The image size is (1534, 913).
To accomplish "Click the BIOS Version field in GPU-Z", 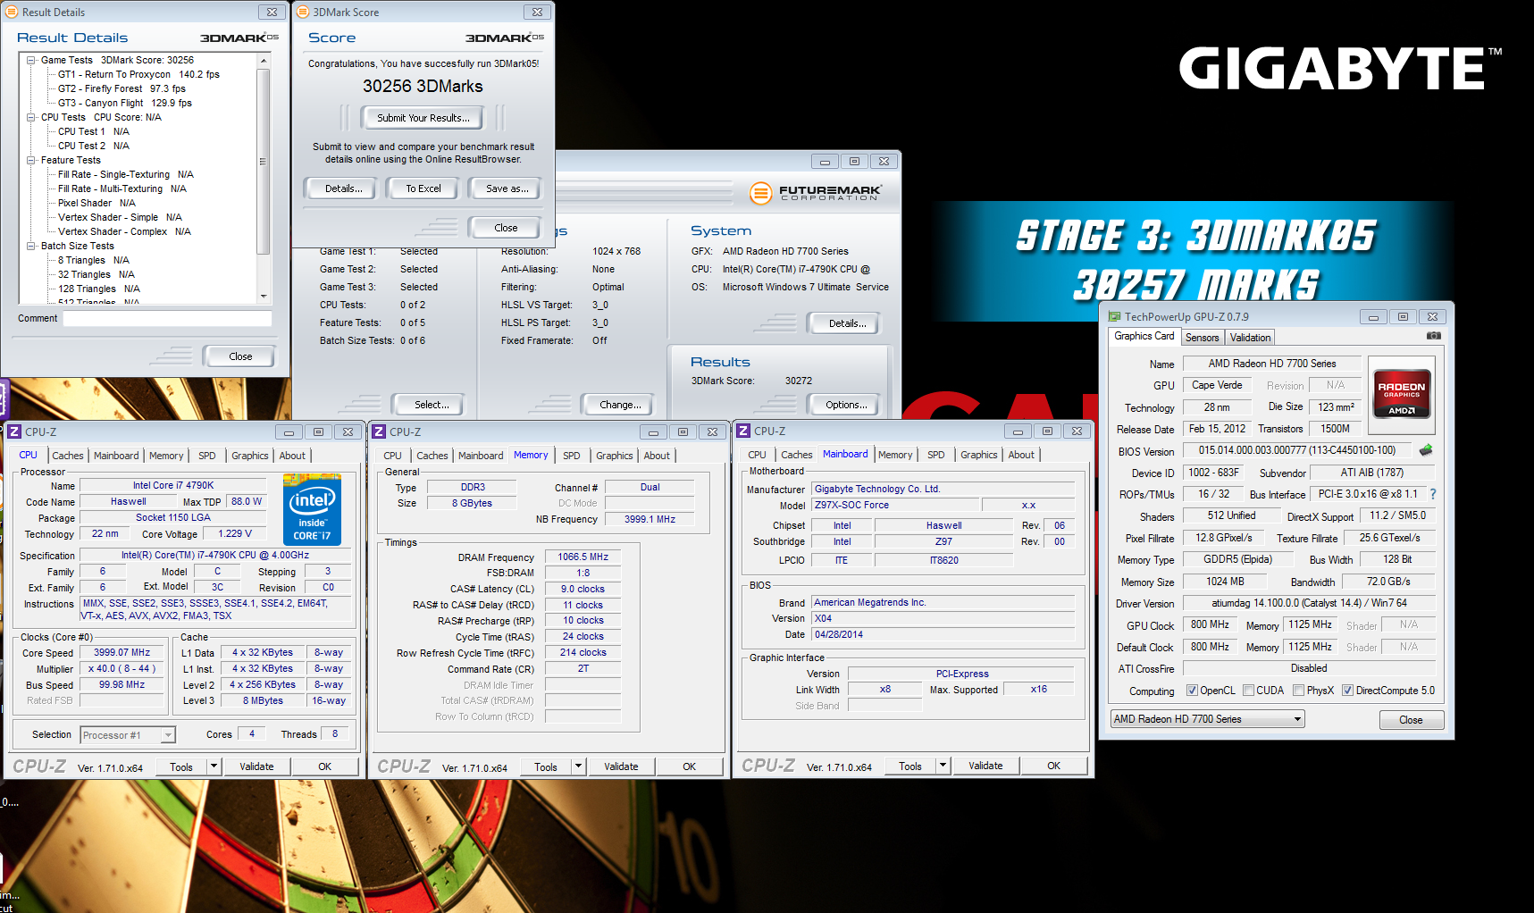I will point(1296,451).
